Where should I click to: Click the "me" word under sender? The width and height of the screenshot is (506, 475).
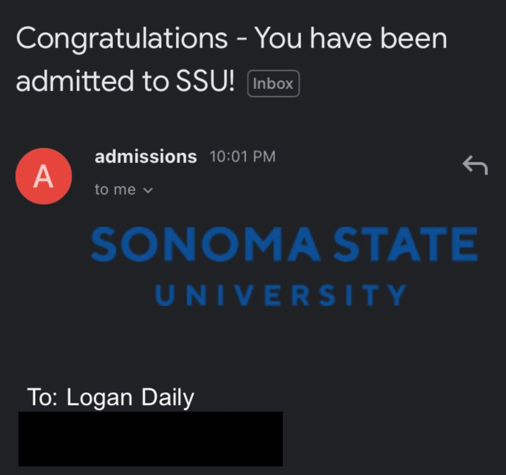(124, 190)
